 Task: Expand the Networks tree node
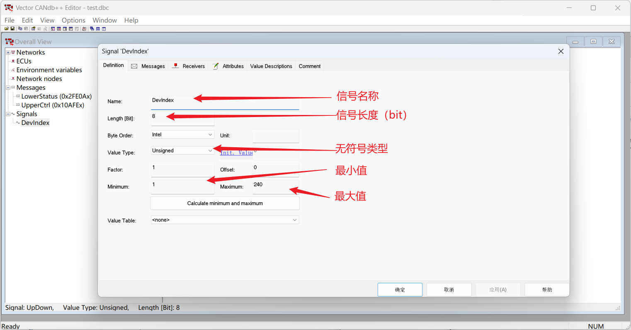[8, 53]
